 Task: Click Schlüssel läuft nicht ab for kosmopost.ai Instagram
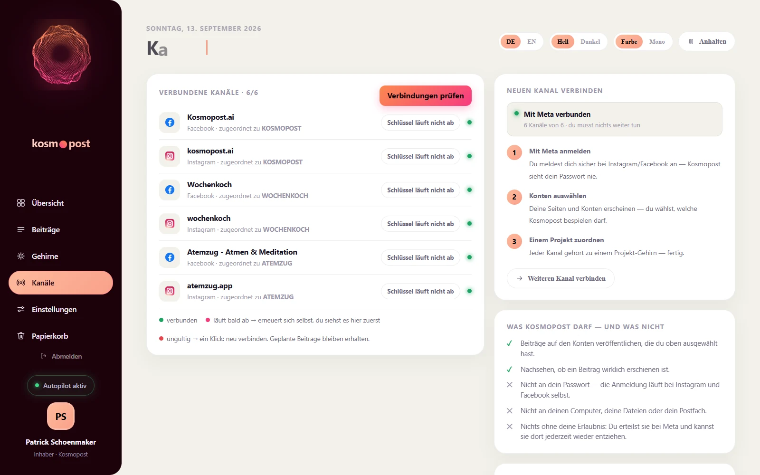[x=420, y=156]
